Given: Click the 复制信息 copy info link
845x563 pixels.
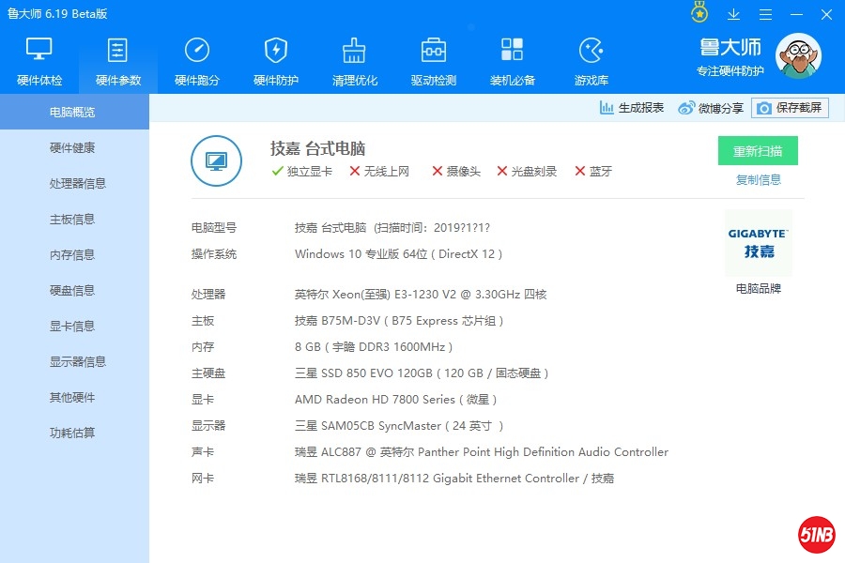Looking at the screenshot, I should 758,180.
